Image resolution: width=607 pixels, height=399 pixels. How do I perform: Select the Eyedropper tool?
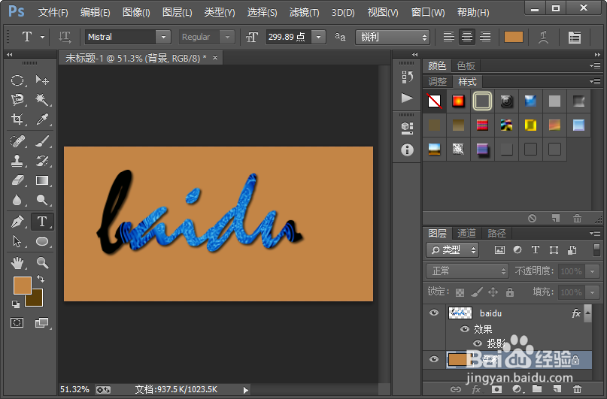42,119
